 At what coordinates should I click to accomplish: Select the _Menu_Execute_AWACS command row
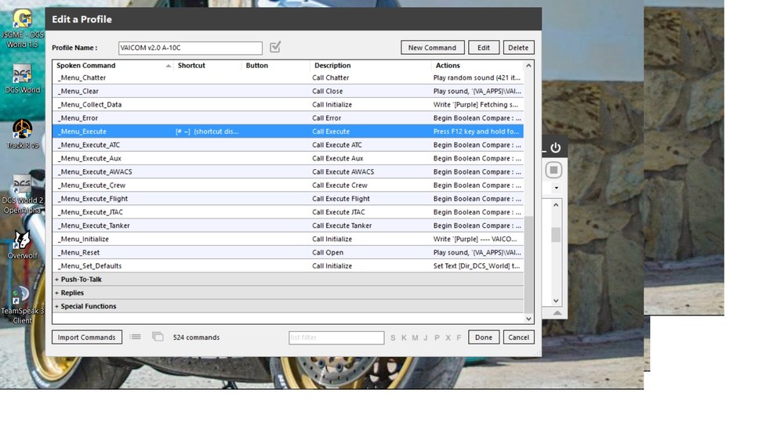click(288, 171)
